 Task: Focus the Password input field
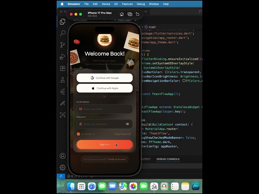pos(104,124)
